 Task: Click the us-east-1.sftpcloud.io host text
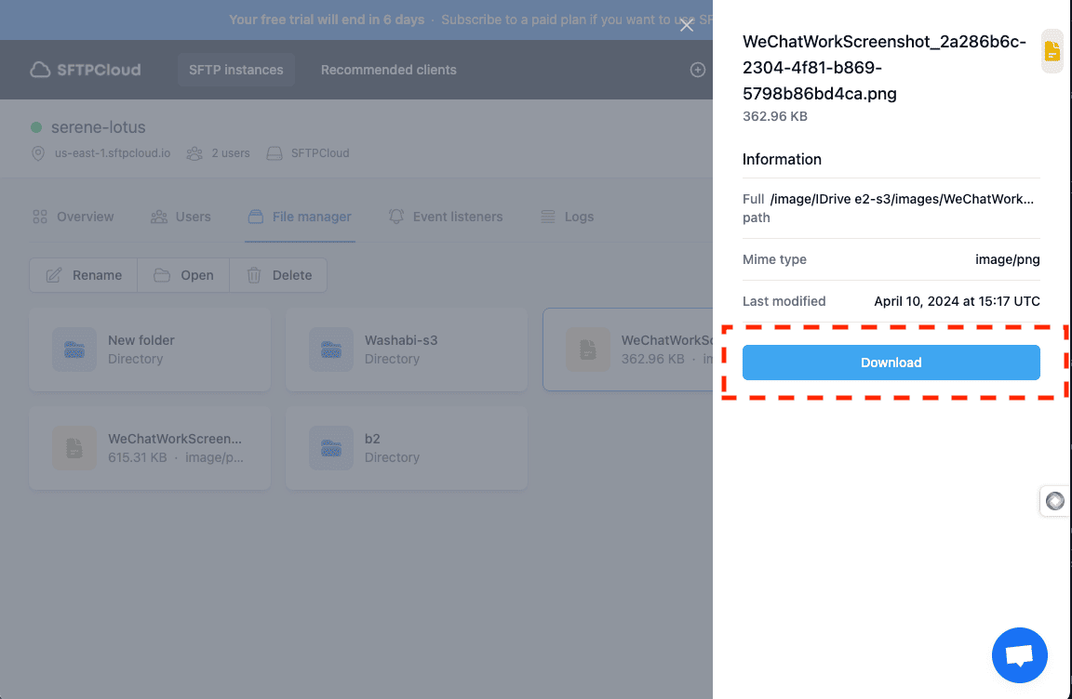[x=113, y=152]
